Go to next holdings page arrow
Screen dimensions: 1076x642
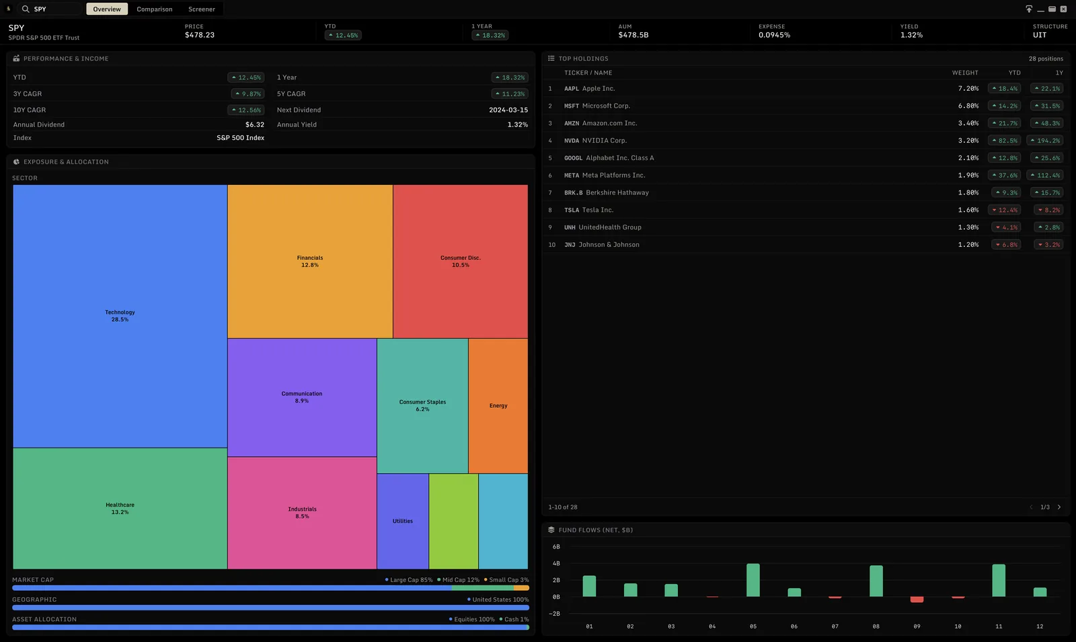(1059, 507)
